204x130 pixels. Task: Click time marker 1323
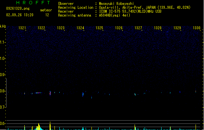coord(61,28)
